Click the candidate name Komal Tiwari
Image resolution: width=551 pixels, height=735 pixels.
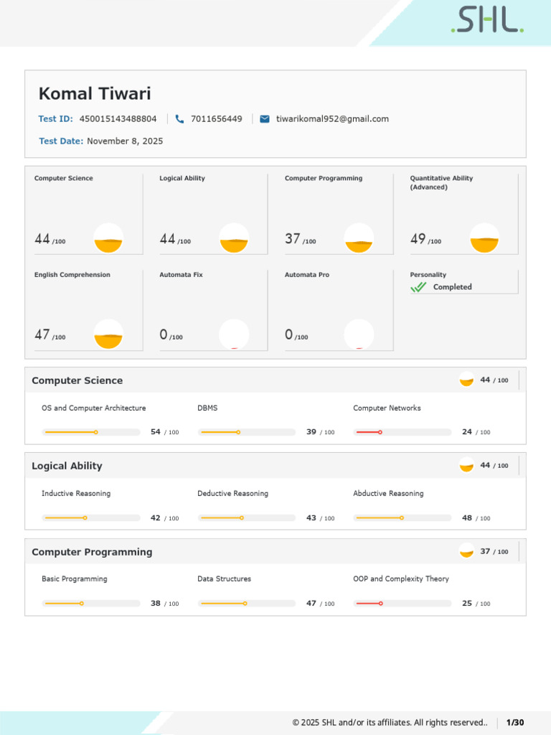[95, 93]
